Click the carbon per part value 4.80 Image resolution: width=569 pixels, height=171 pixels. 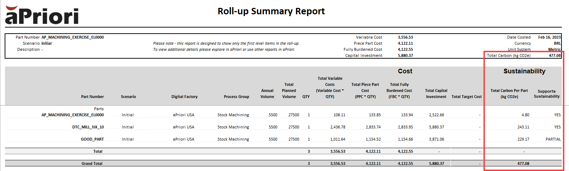(x=525, y=115)
